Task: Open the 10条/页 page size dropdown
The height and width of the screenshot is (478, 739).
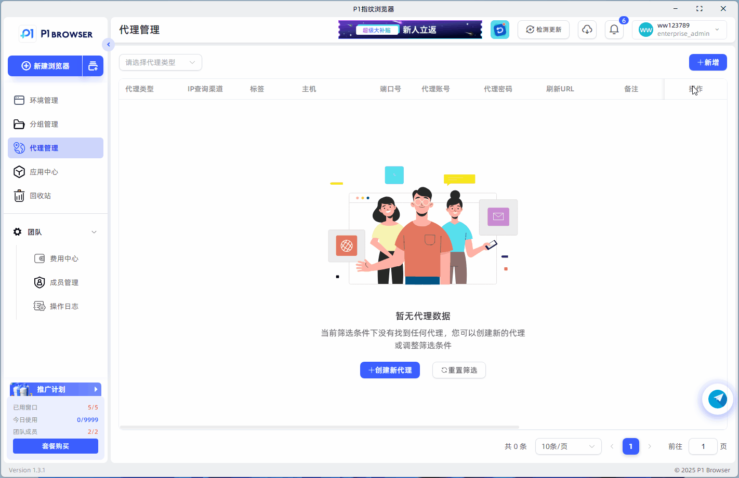Action: [x=569, y=446]
